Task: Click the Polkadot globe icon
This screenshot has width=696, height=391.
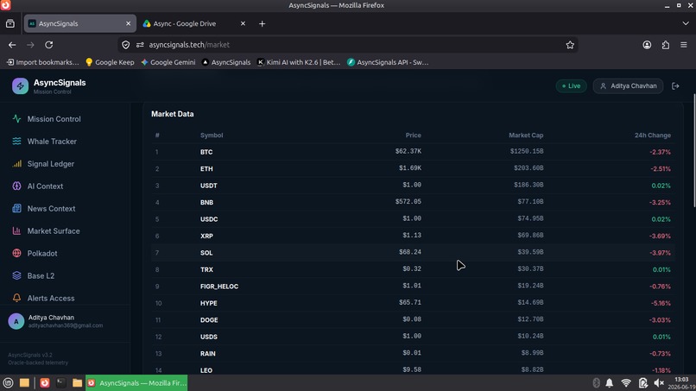Action: click(16, 253)
